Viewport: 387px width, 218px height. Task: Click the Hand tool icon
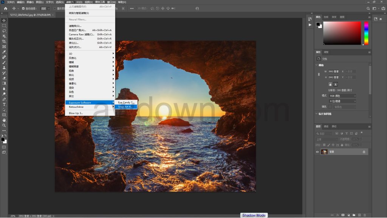pyautogui.click(x=4, y=120)
